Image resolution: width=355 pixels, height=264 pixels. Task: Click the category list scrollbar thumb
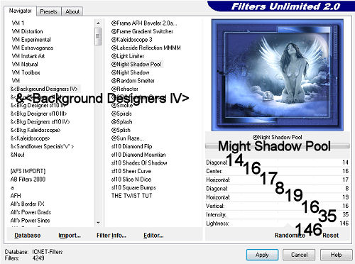click(98, 36)
